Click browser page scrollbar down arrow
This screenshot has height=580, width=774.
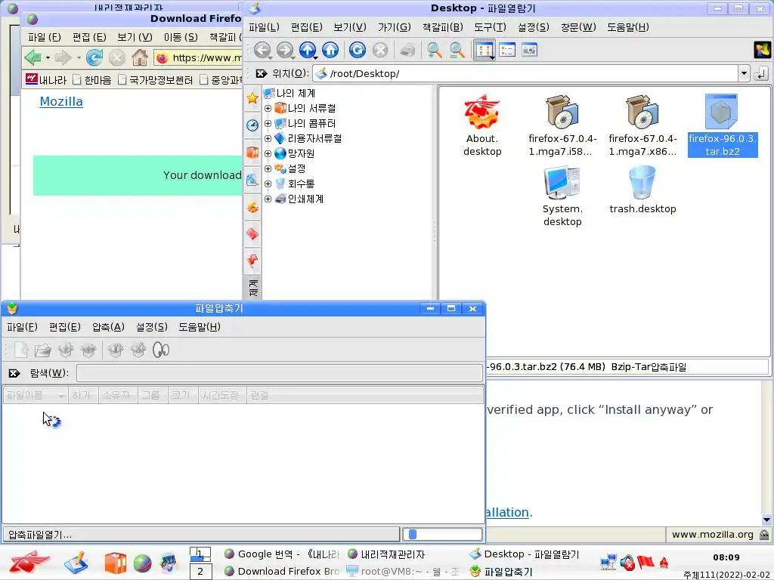pyautogui.click(x=766, y=520)
